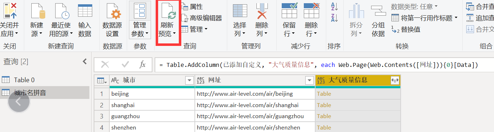
Task: Open the 高级编辑器 (Advanced Editor)
Action: click(x=202, y=18)
